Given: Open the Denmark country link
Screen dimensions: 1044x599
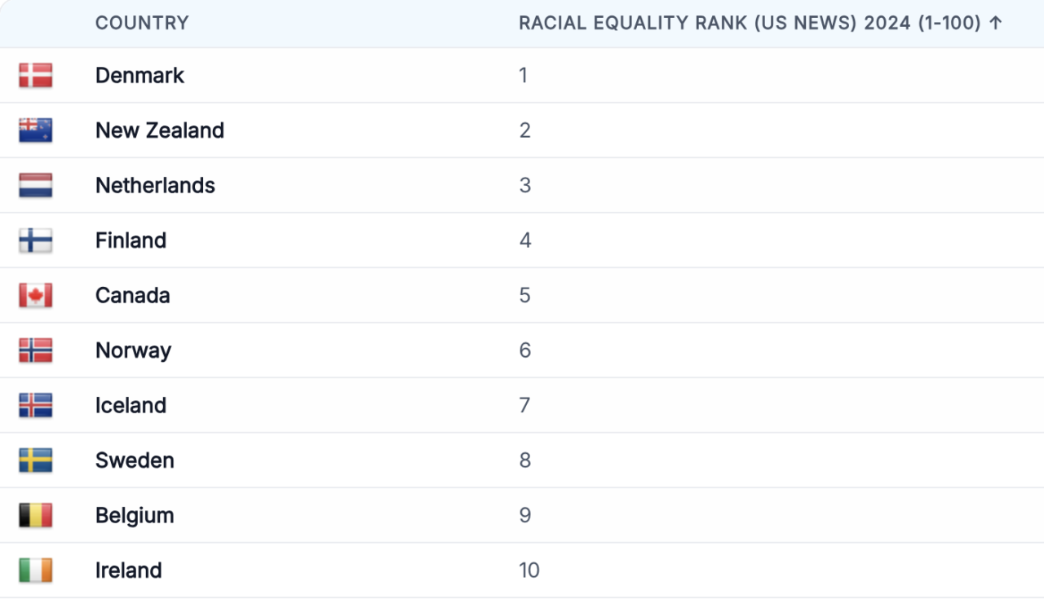Looking at the screenshot, I should pos(139,75).
